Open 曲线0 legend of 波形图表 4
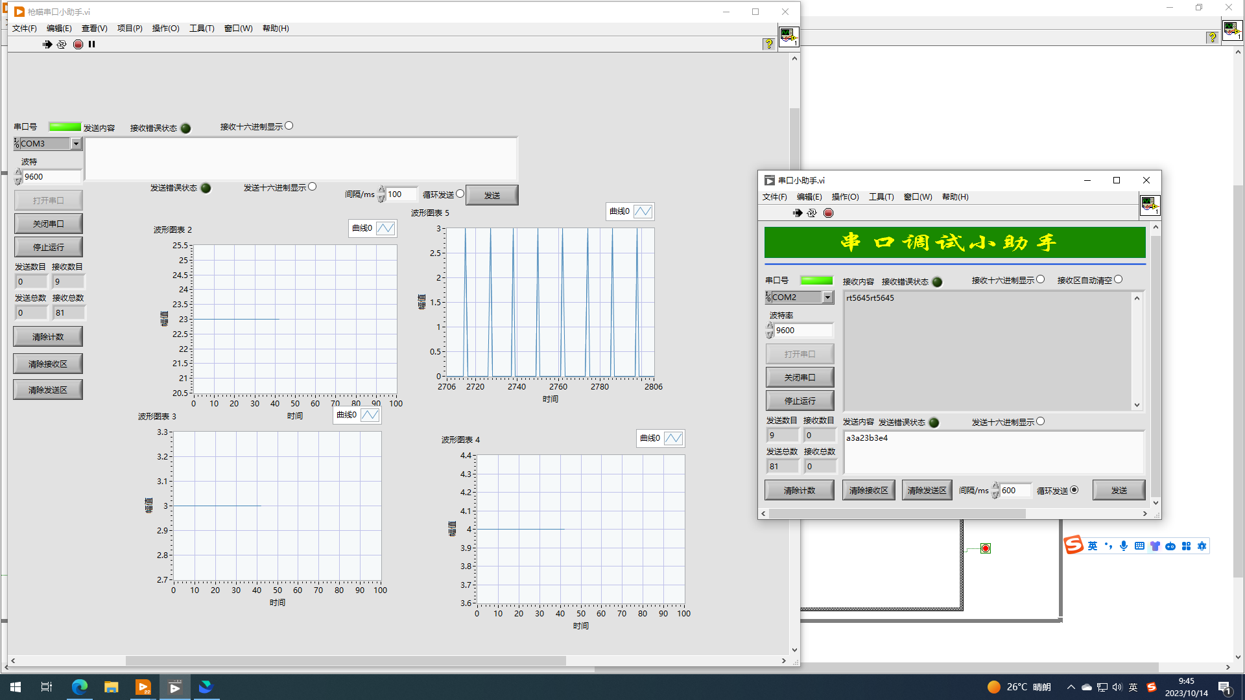Image resolution: width=1245 pixels, height=700 pixels. pyautogui.click(x=673, y=438)
